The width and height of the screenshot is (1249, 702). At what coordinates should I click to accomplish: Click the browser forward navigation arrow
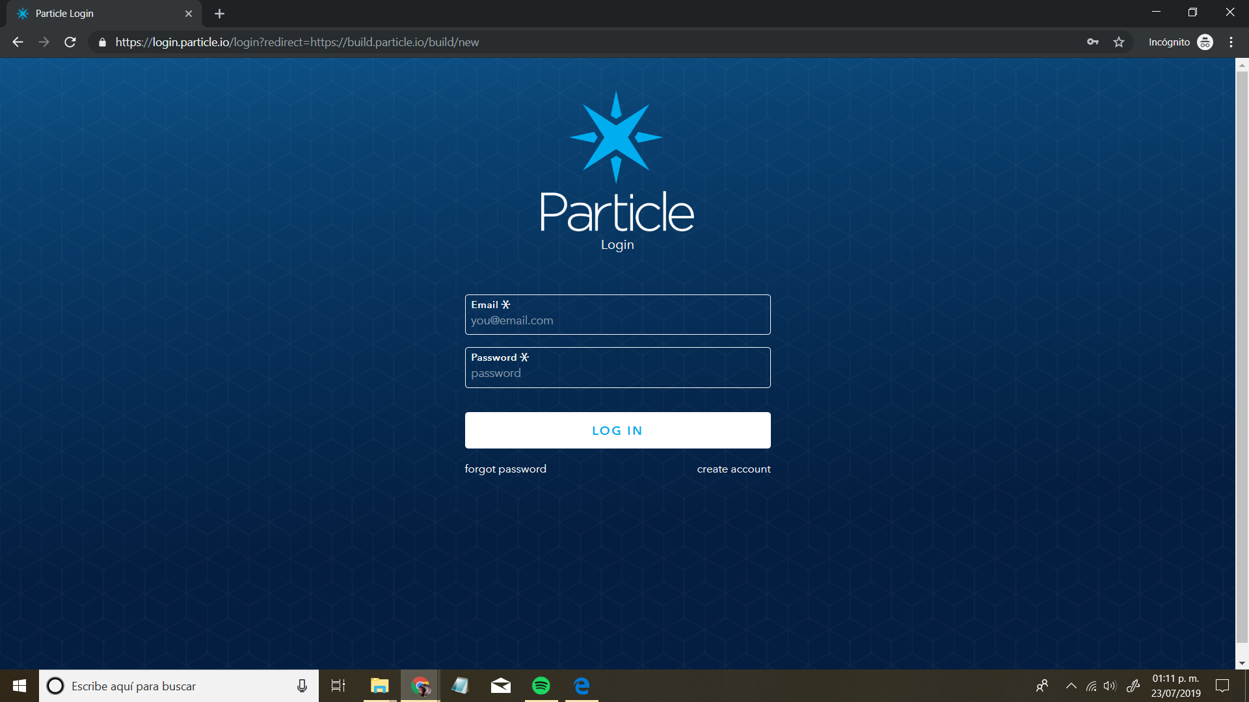click(x=44, y=42)
